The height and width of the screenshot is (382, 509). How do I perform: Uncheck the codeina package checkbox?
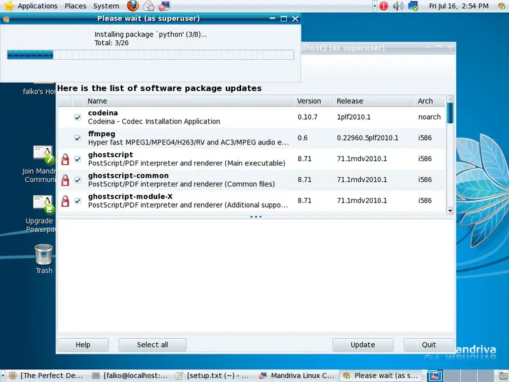(78, 117)
